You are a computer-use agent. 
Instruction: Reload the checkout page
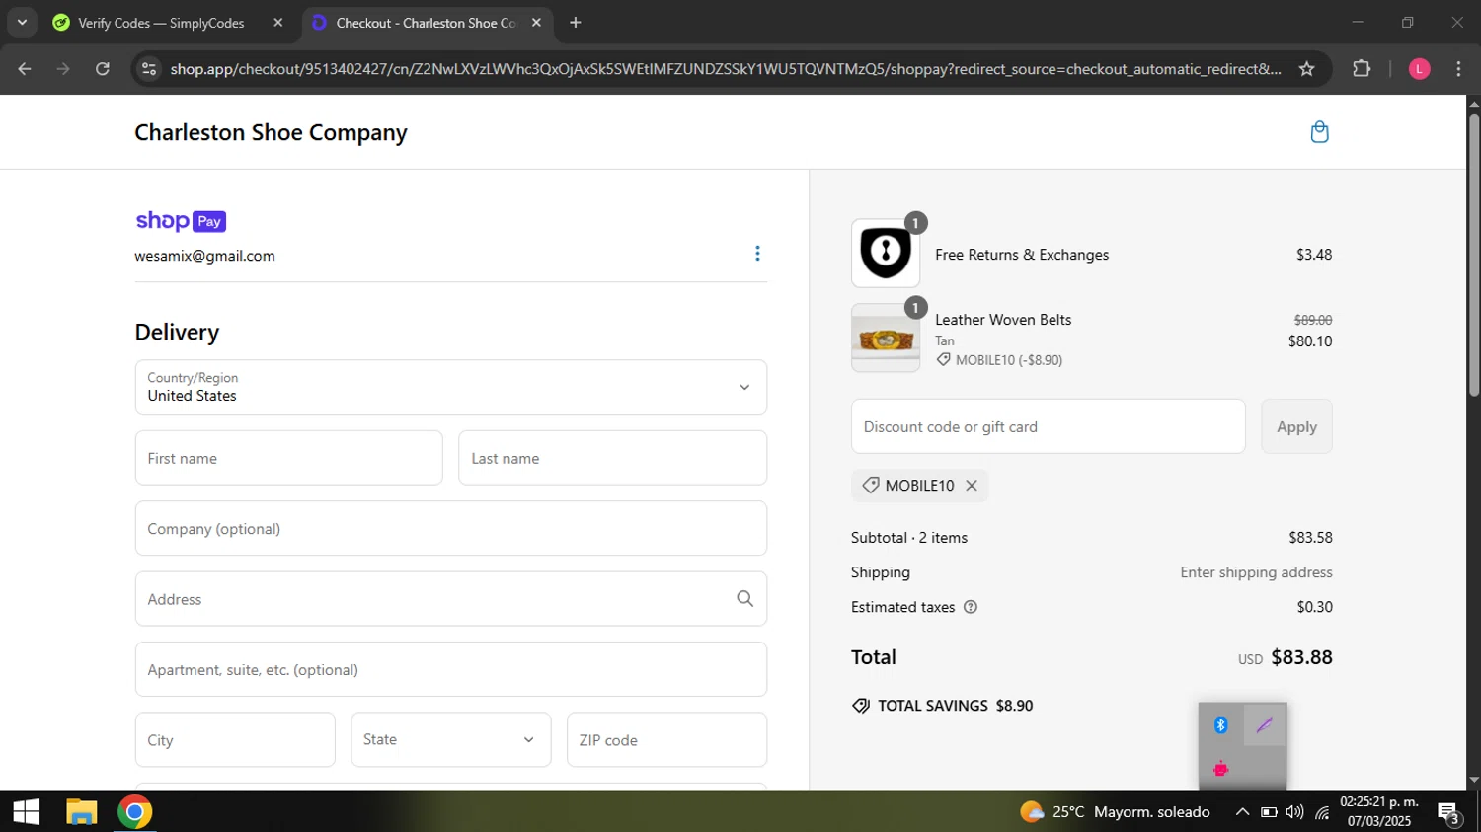[103, 69]
